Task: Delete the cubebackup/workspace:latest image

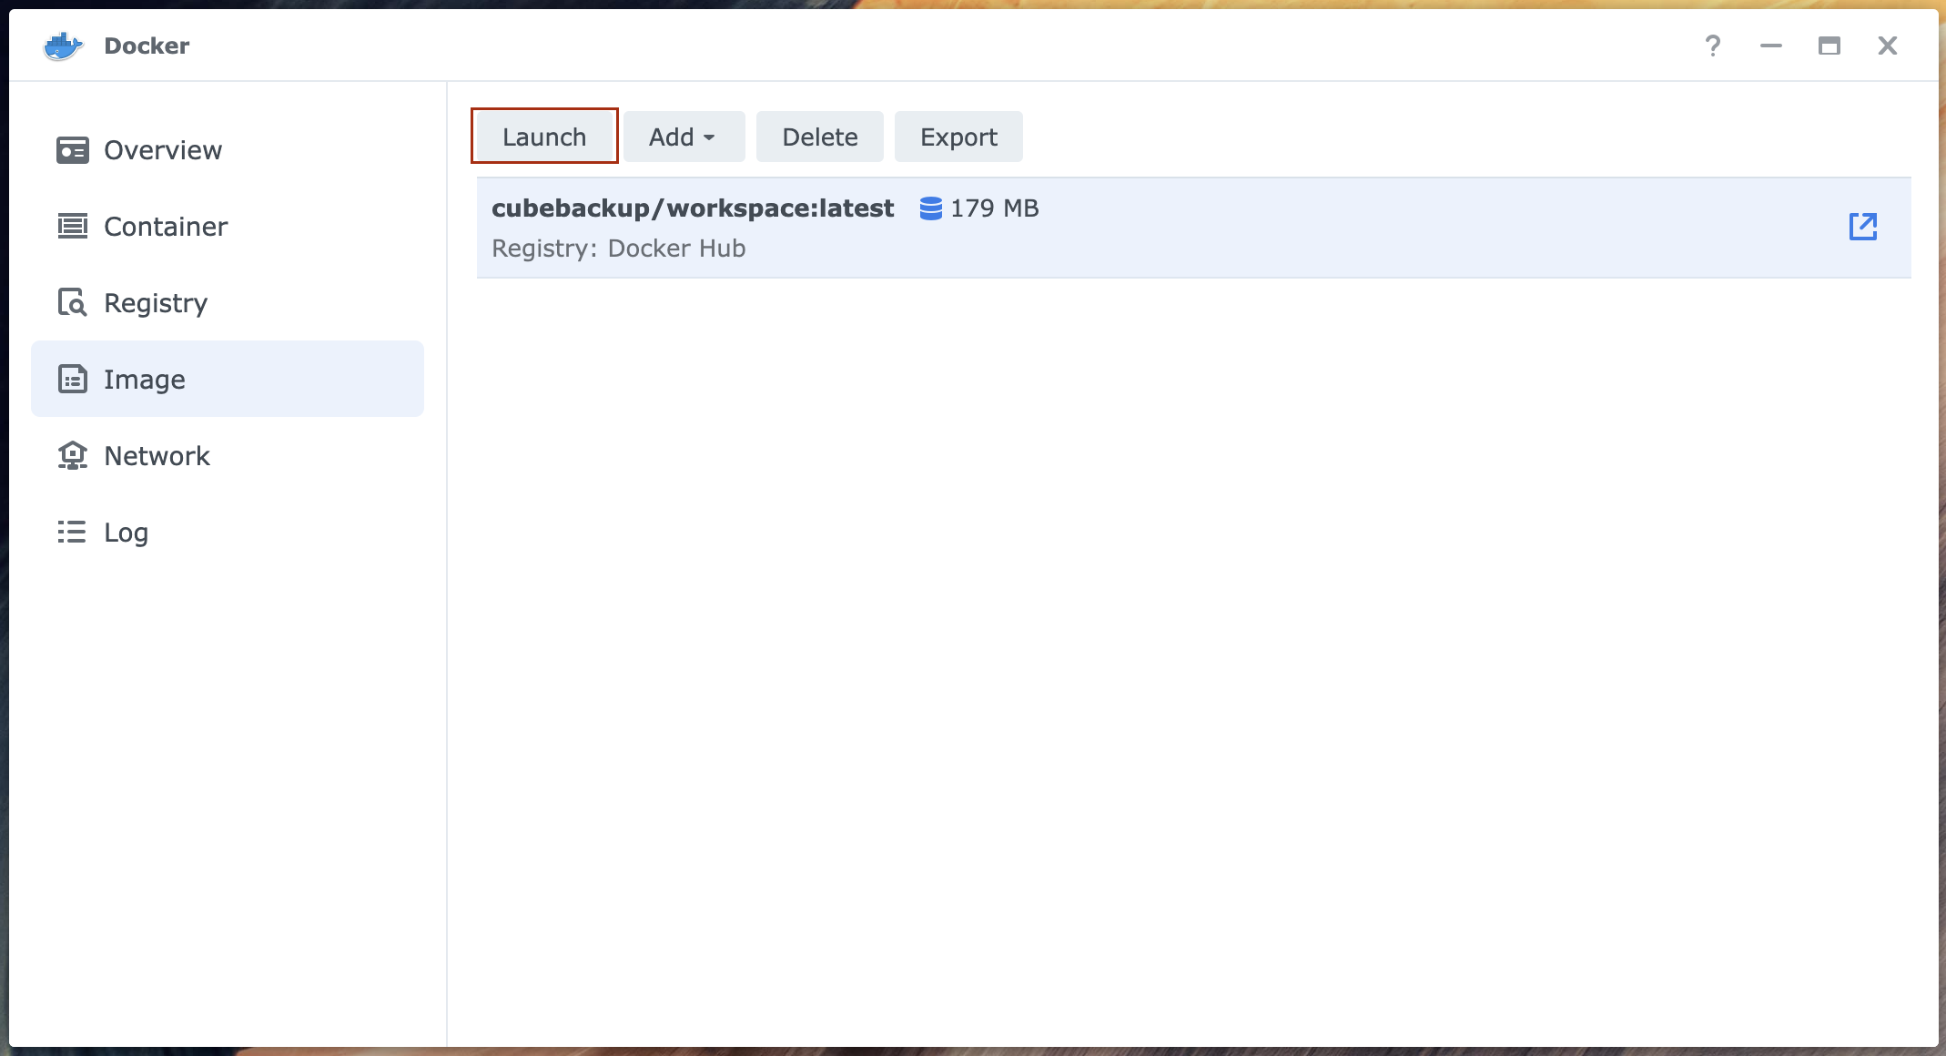Action: coord(819,136)
